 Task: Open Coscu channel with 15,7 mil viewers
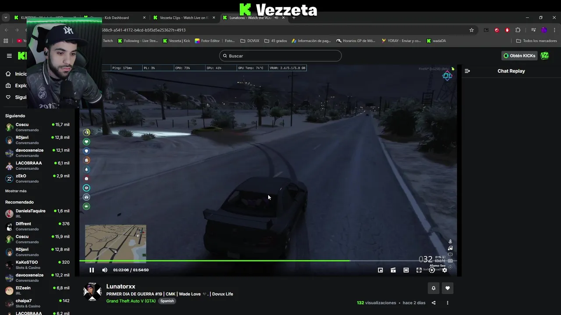pos(37,127)
